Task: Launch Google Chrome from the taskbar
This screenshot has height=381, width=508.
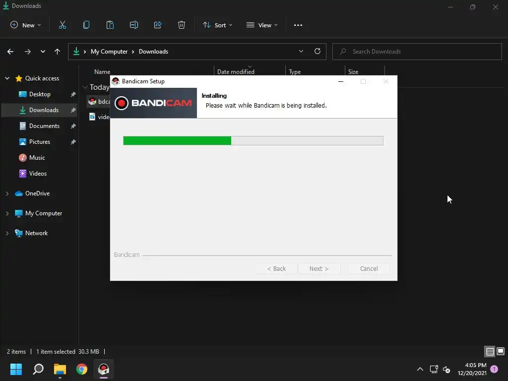Action: click(82, 369)
